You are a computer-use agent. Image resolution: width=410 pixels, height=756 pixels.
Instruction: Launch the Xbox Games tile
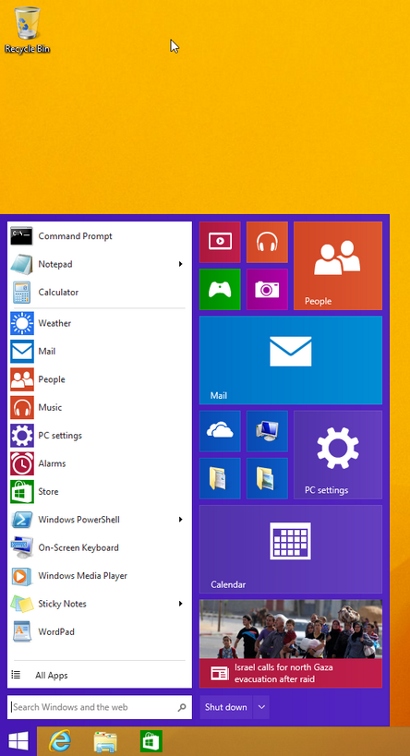(x=220, y=289)
